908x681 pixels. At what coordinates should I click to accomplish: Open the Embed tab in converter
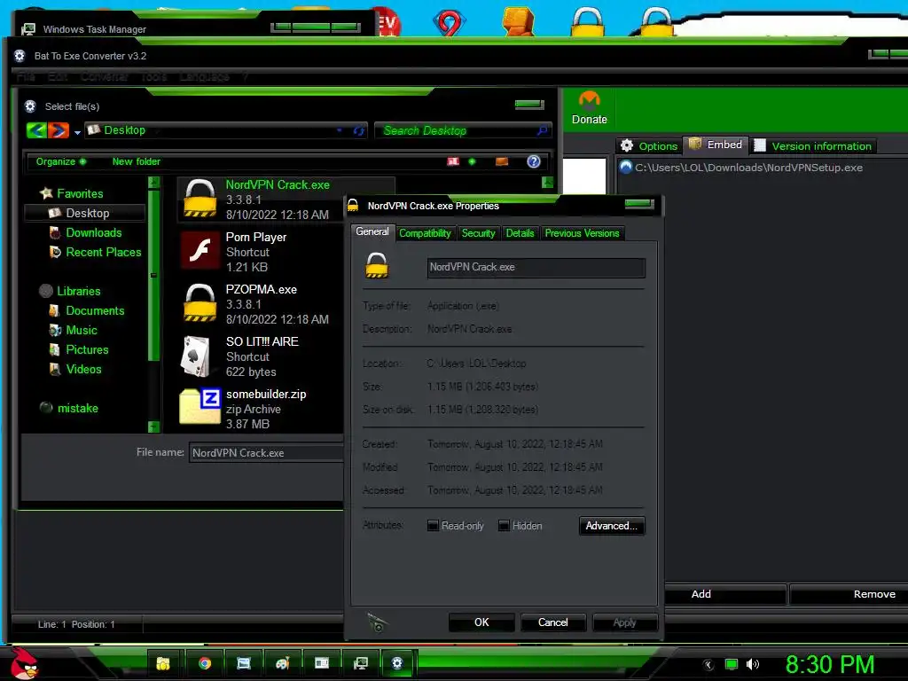(716, 145)
